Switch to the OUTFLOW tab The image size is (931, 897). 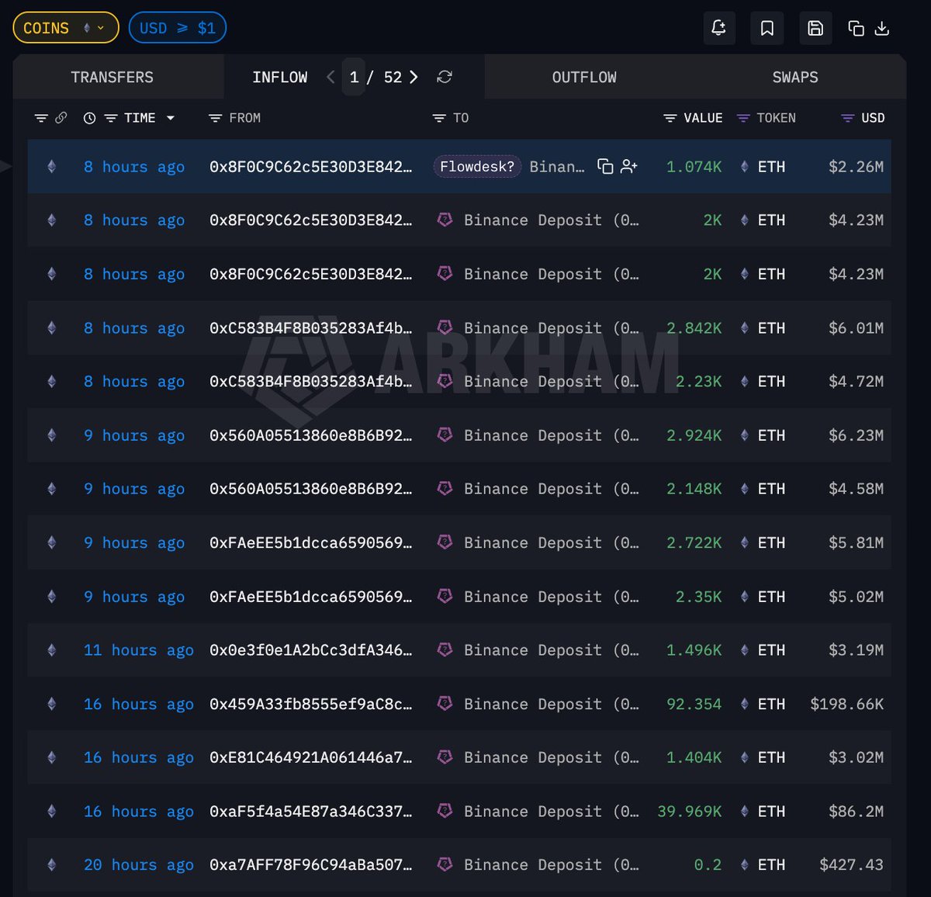pos(584,77)
